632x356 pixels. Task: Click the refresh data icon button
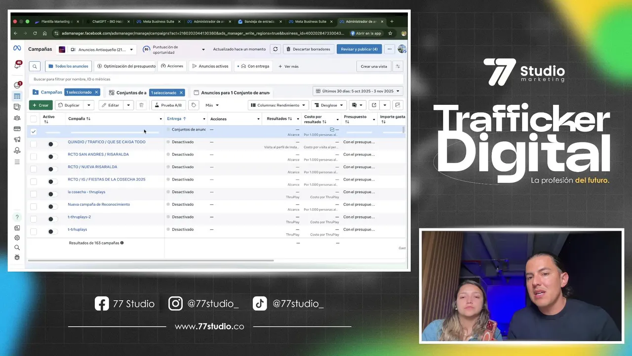click(276, 49)
